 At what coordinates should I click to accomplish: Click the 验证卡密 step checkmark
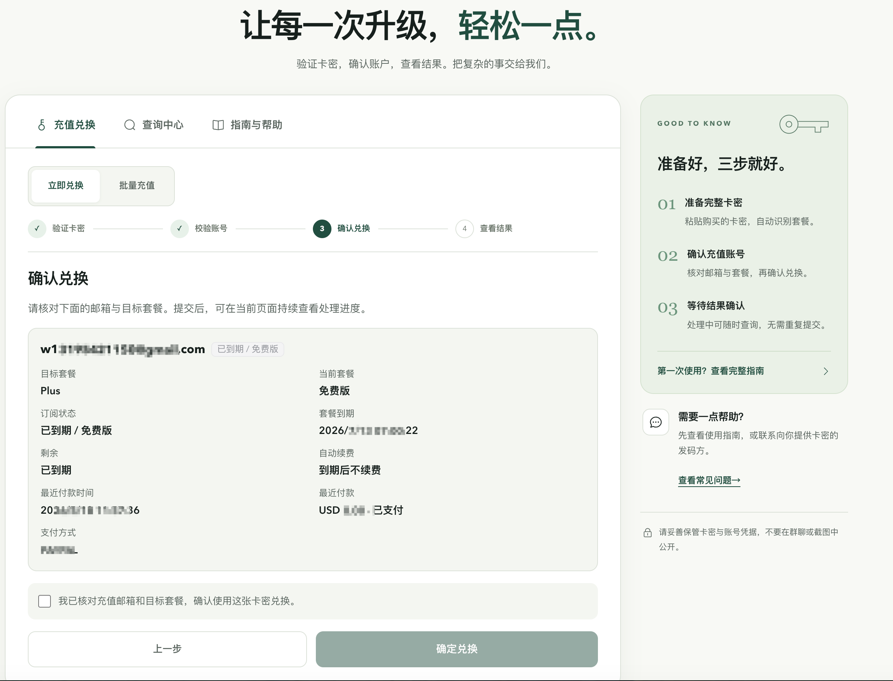tap(37, 228)
